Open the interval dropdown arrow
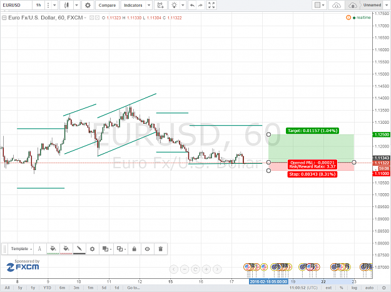391x292 pixels. coord(54,5)
